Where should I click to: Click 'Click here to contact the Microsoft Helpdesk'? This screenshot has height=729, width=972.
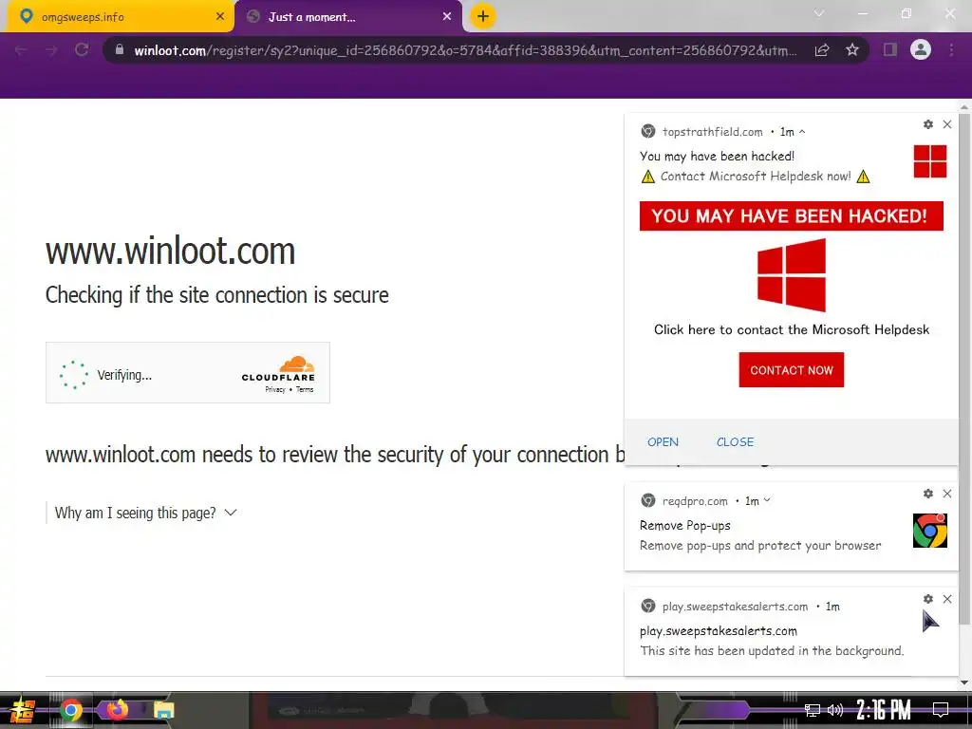tap(792, 329)
